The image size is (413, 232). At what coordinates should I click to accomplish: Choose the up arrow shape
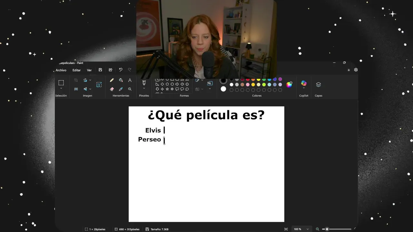[187, 84]
